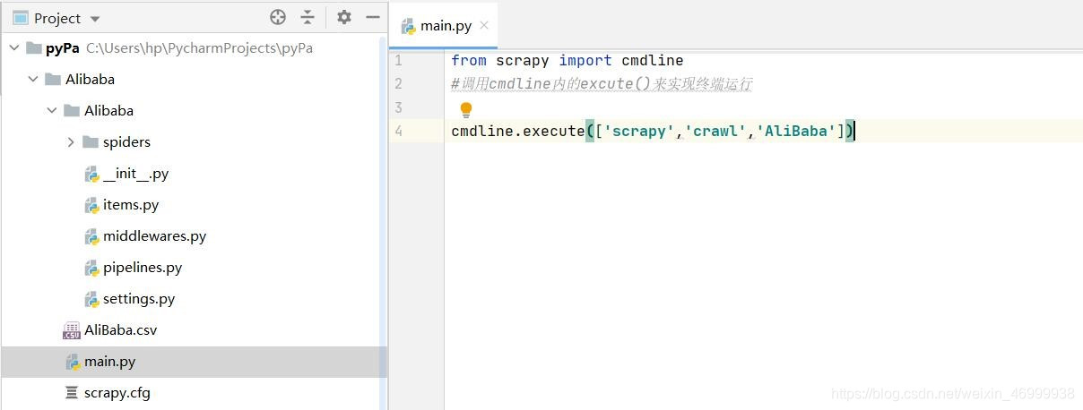Select main.py in the project tree

(x=109, y=362)
